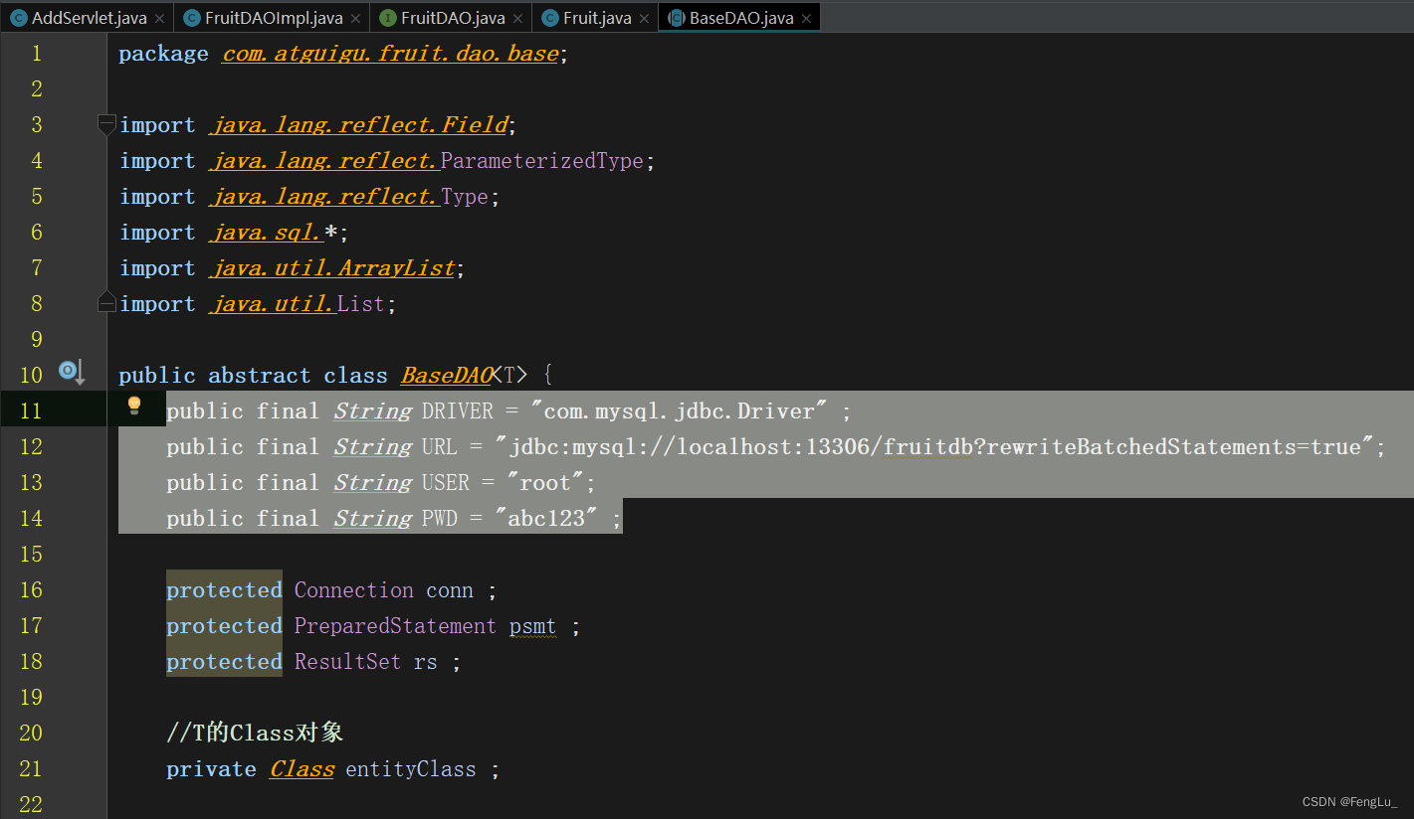Image resolution: width=1414 pixels, height=819 pixels.
Task: Close the Fruit.java tab
Action: point(645,19)
